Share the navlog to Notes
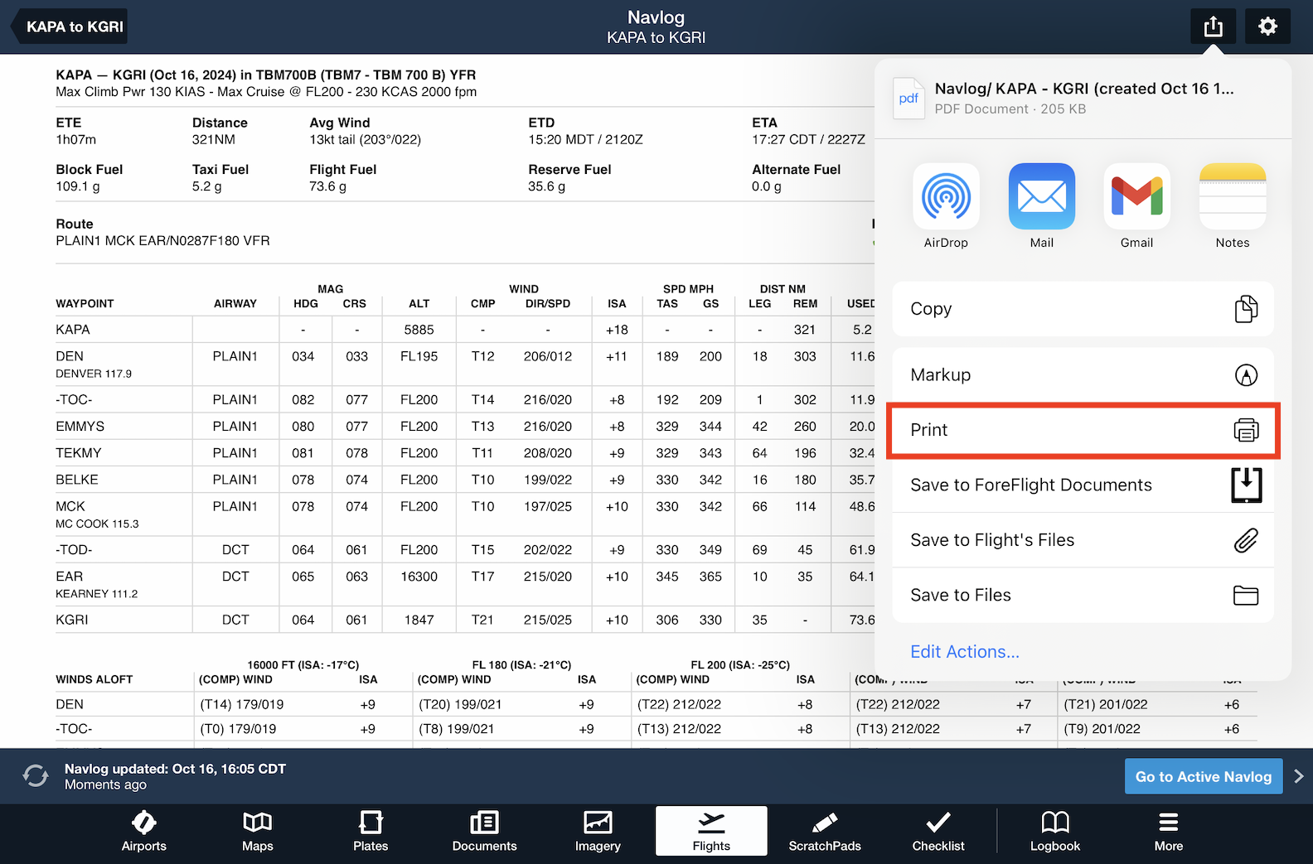The width and height of the screenshot is (1313, 864). [1232, 197]
